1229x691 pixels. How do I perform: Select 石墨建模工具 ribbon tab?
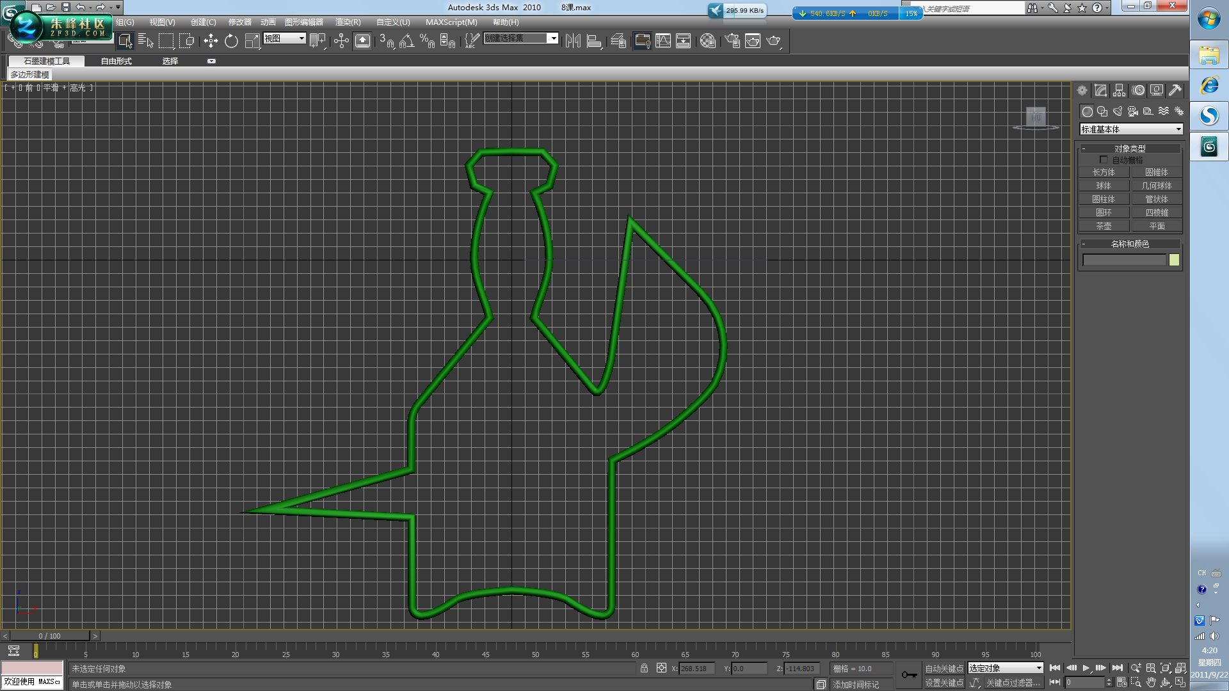click(x=47, y=61)
